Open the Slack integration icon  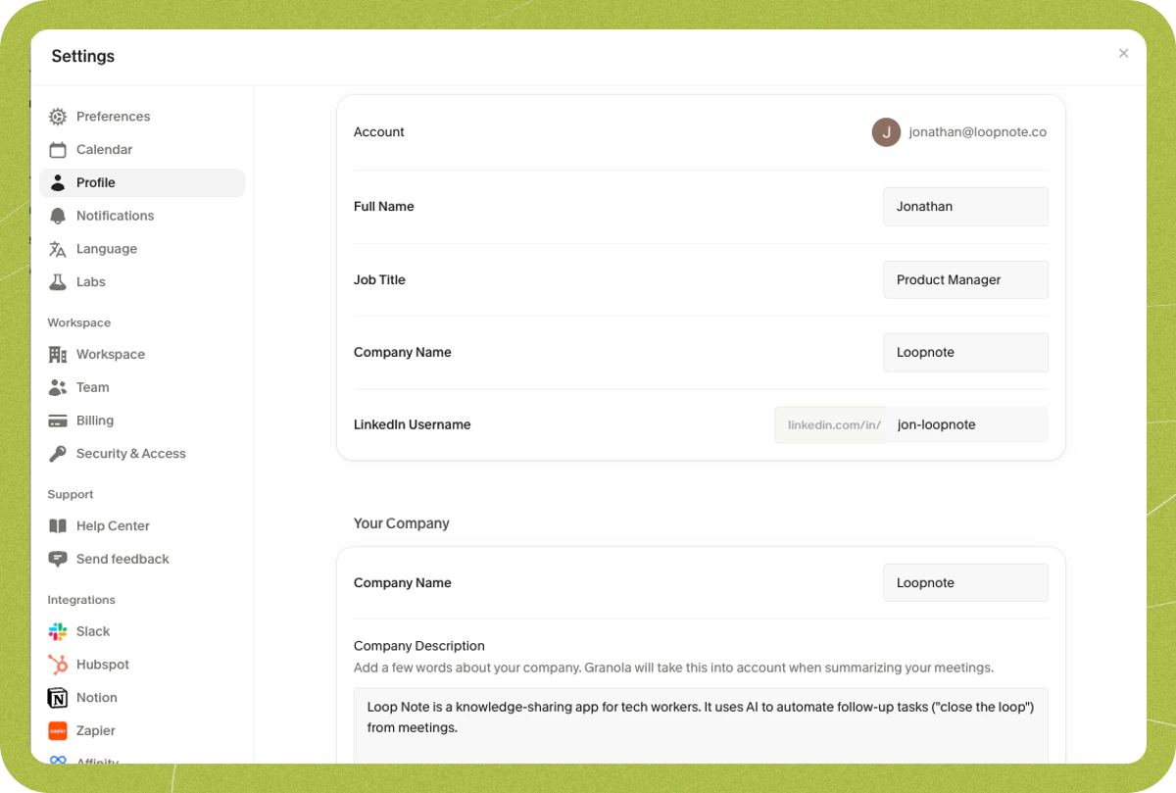pos(58,631)
